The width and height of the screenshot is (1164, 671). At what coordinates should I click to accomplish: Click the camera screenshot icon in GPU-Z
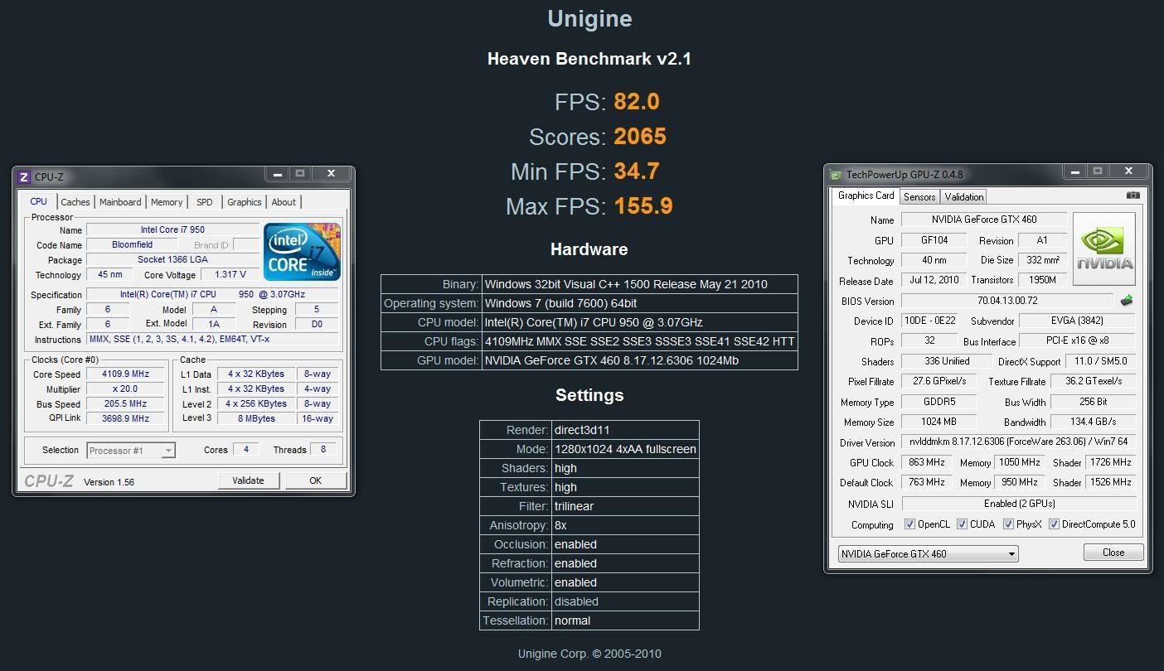(1132, 196)
